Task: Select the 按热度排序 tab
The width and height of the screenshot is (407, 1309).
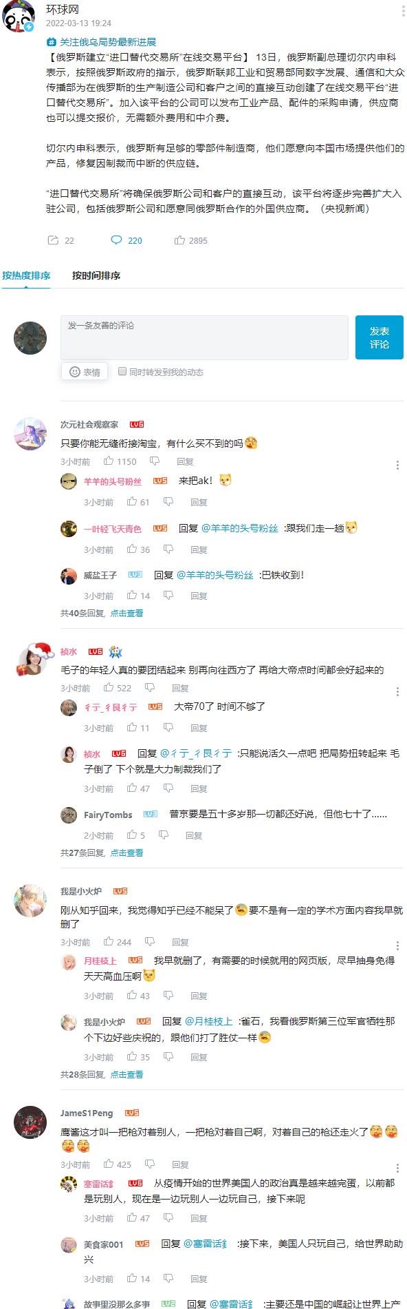Action: pos(26,275)
